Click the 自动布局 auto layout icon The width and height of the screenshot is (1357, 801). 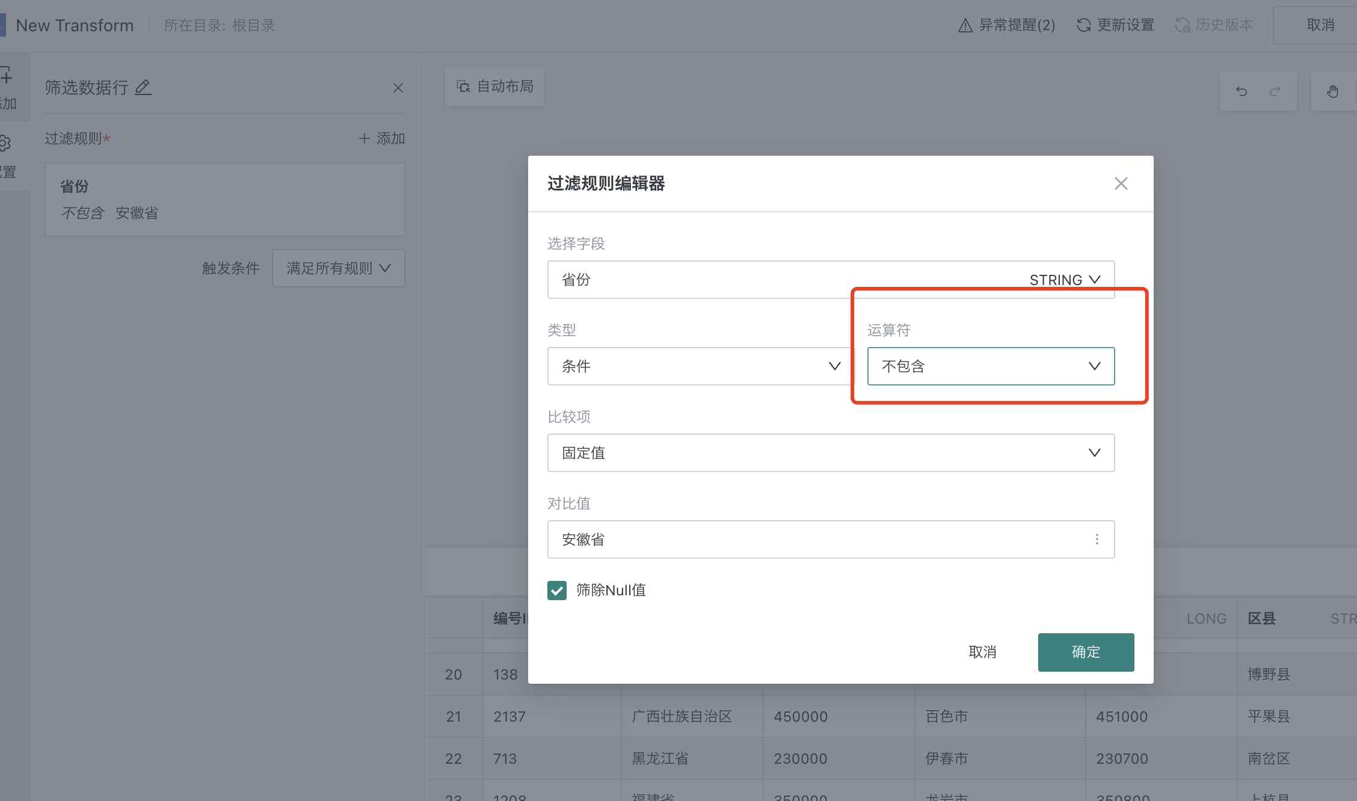[463, 87]
